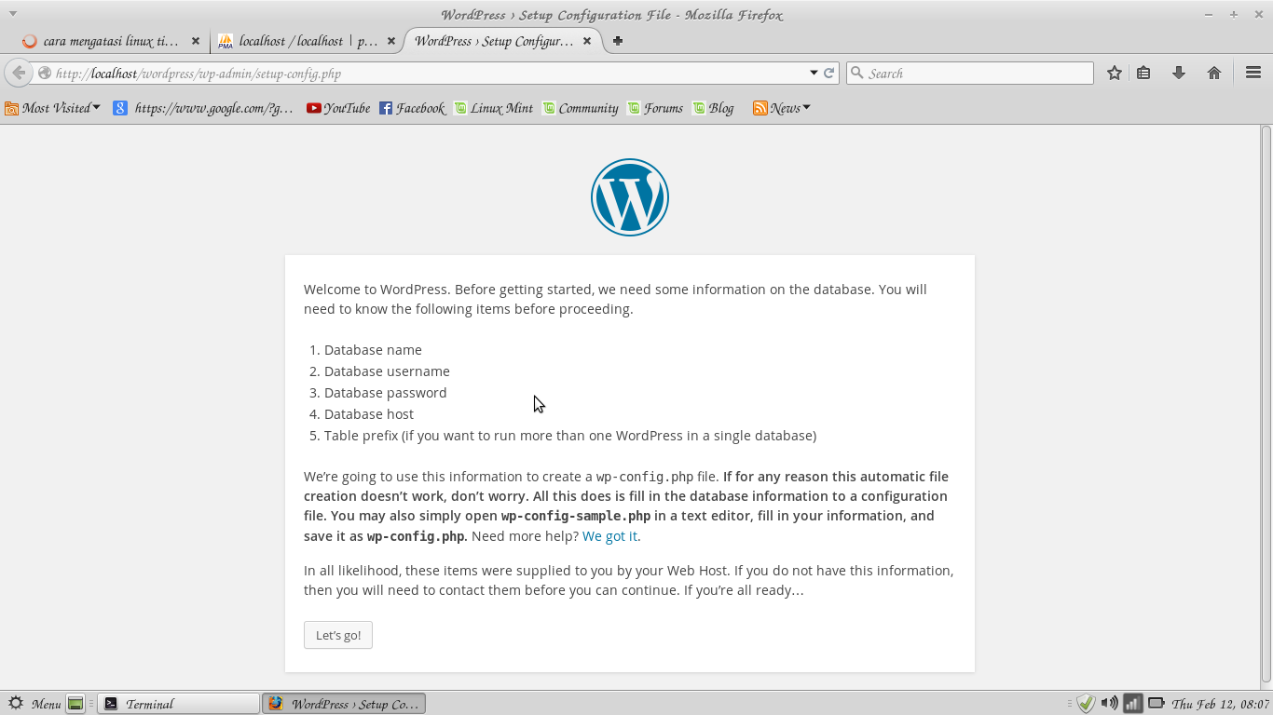The image size is (1273, 715).
Task: Open Linux Mint bookmark
Action: tap(493, 108)
